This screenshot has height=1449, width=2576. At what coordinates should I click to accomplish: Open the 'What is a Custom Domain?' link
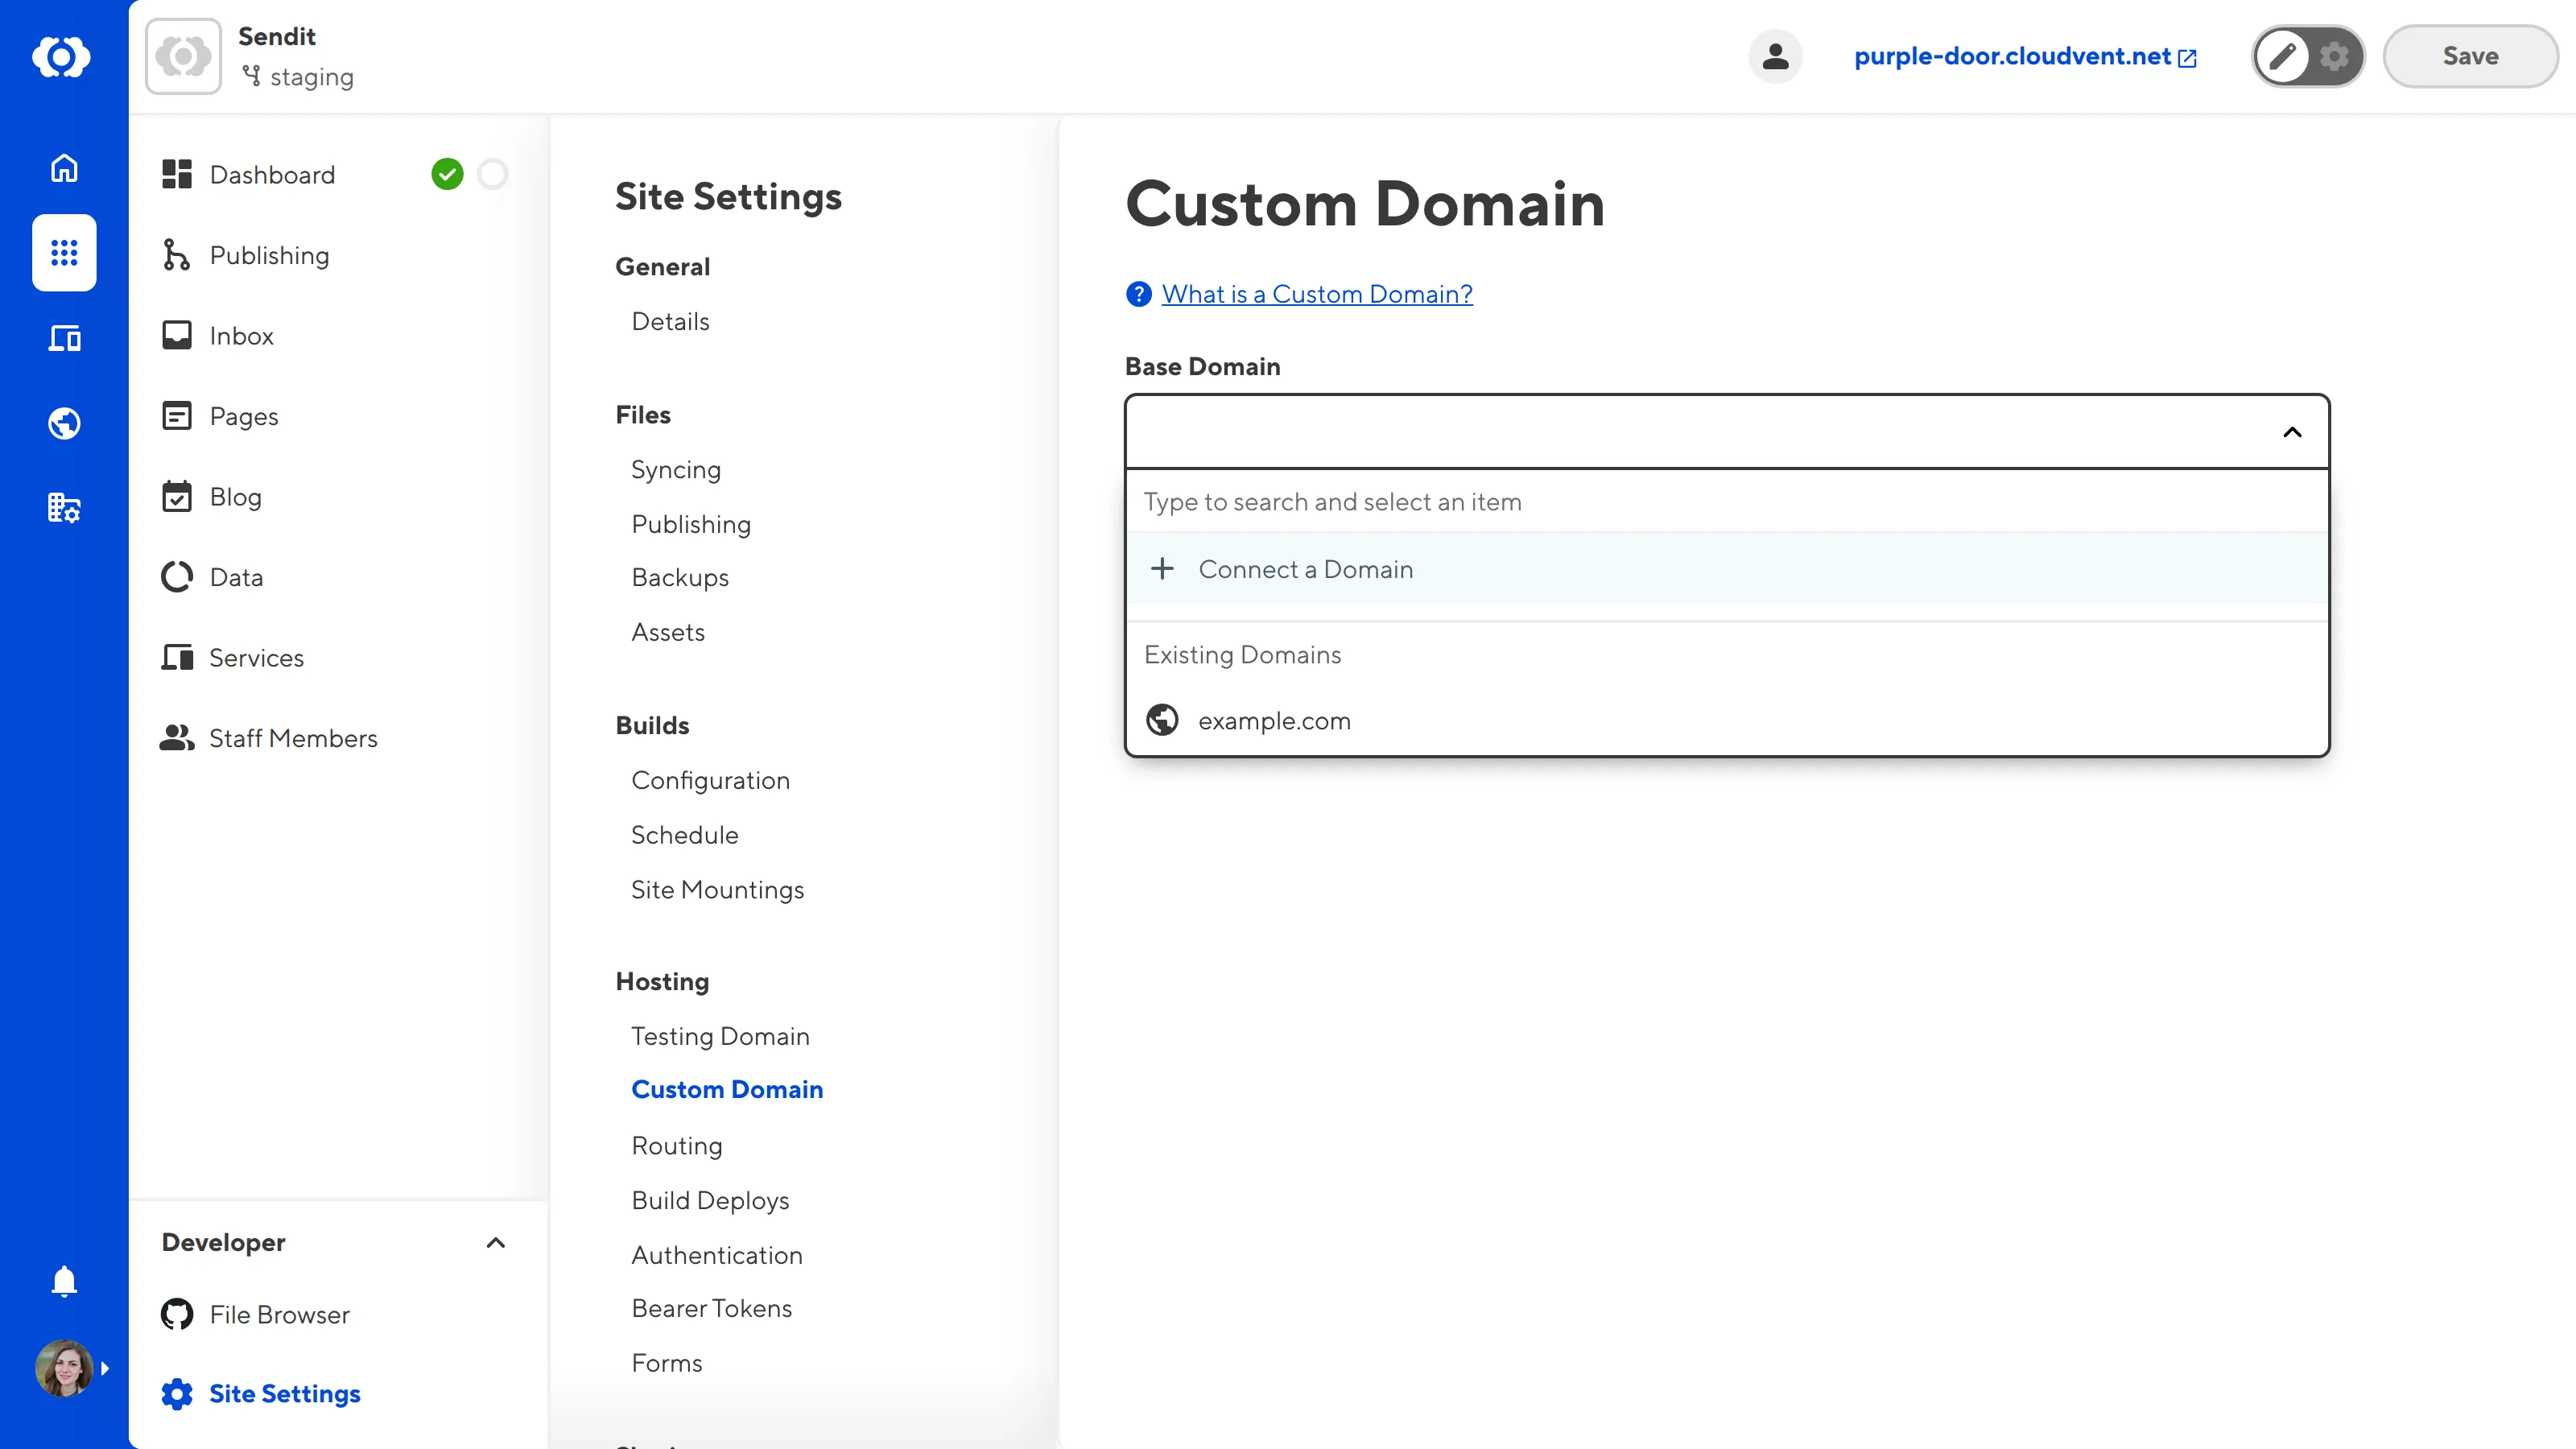1316,293
